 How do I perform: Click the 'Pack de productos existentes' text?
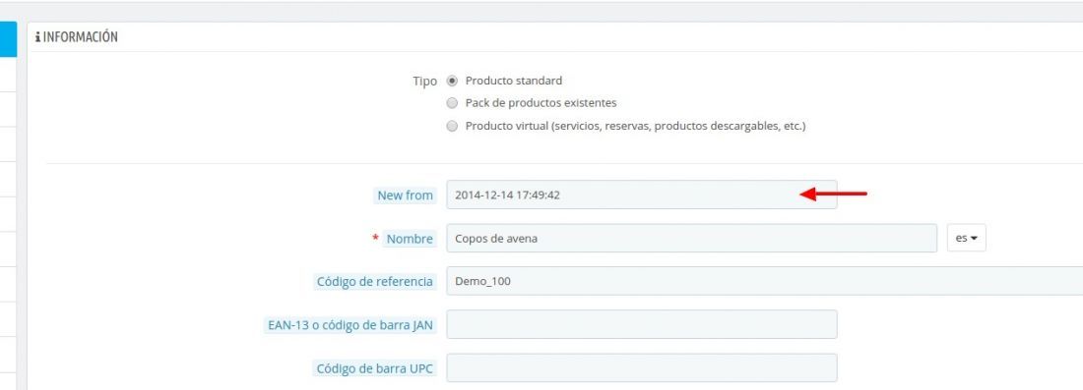pos(541,103)
